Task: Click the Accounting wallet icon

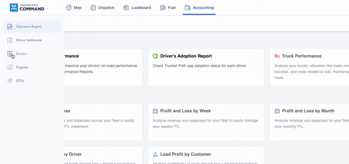Action: tap(187, 8)
